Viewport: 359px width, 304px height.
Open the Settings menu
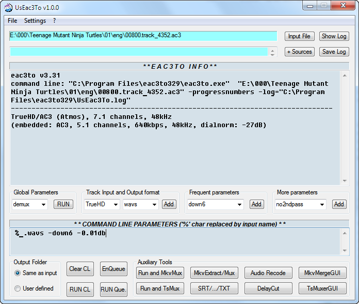35,21
